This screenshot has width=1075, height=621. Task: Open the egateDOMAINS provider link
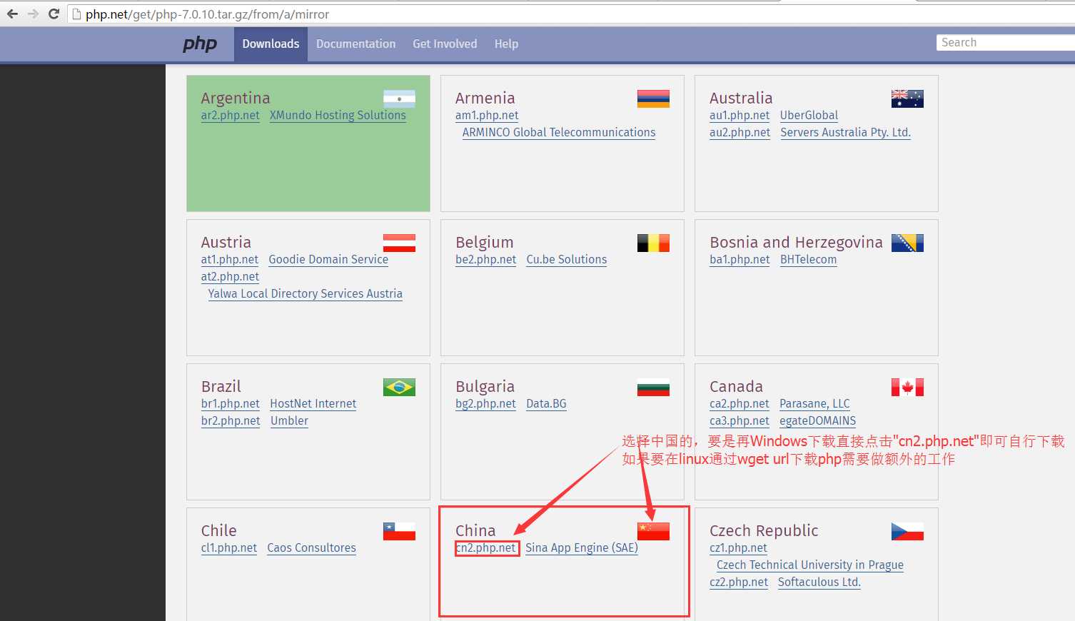(x=817, y=420)
